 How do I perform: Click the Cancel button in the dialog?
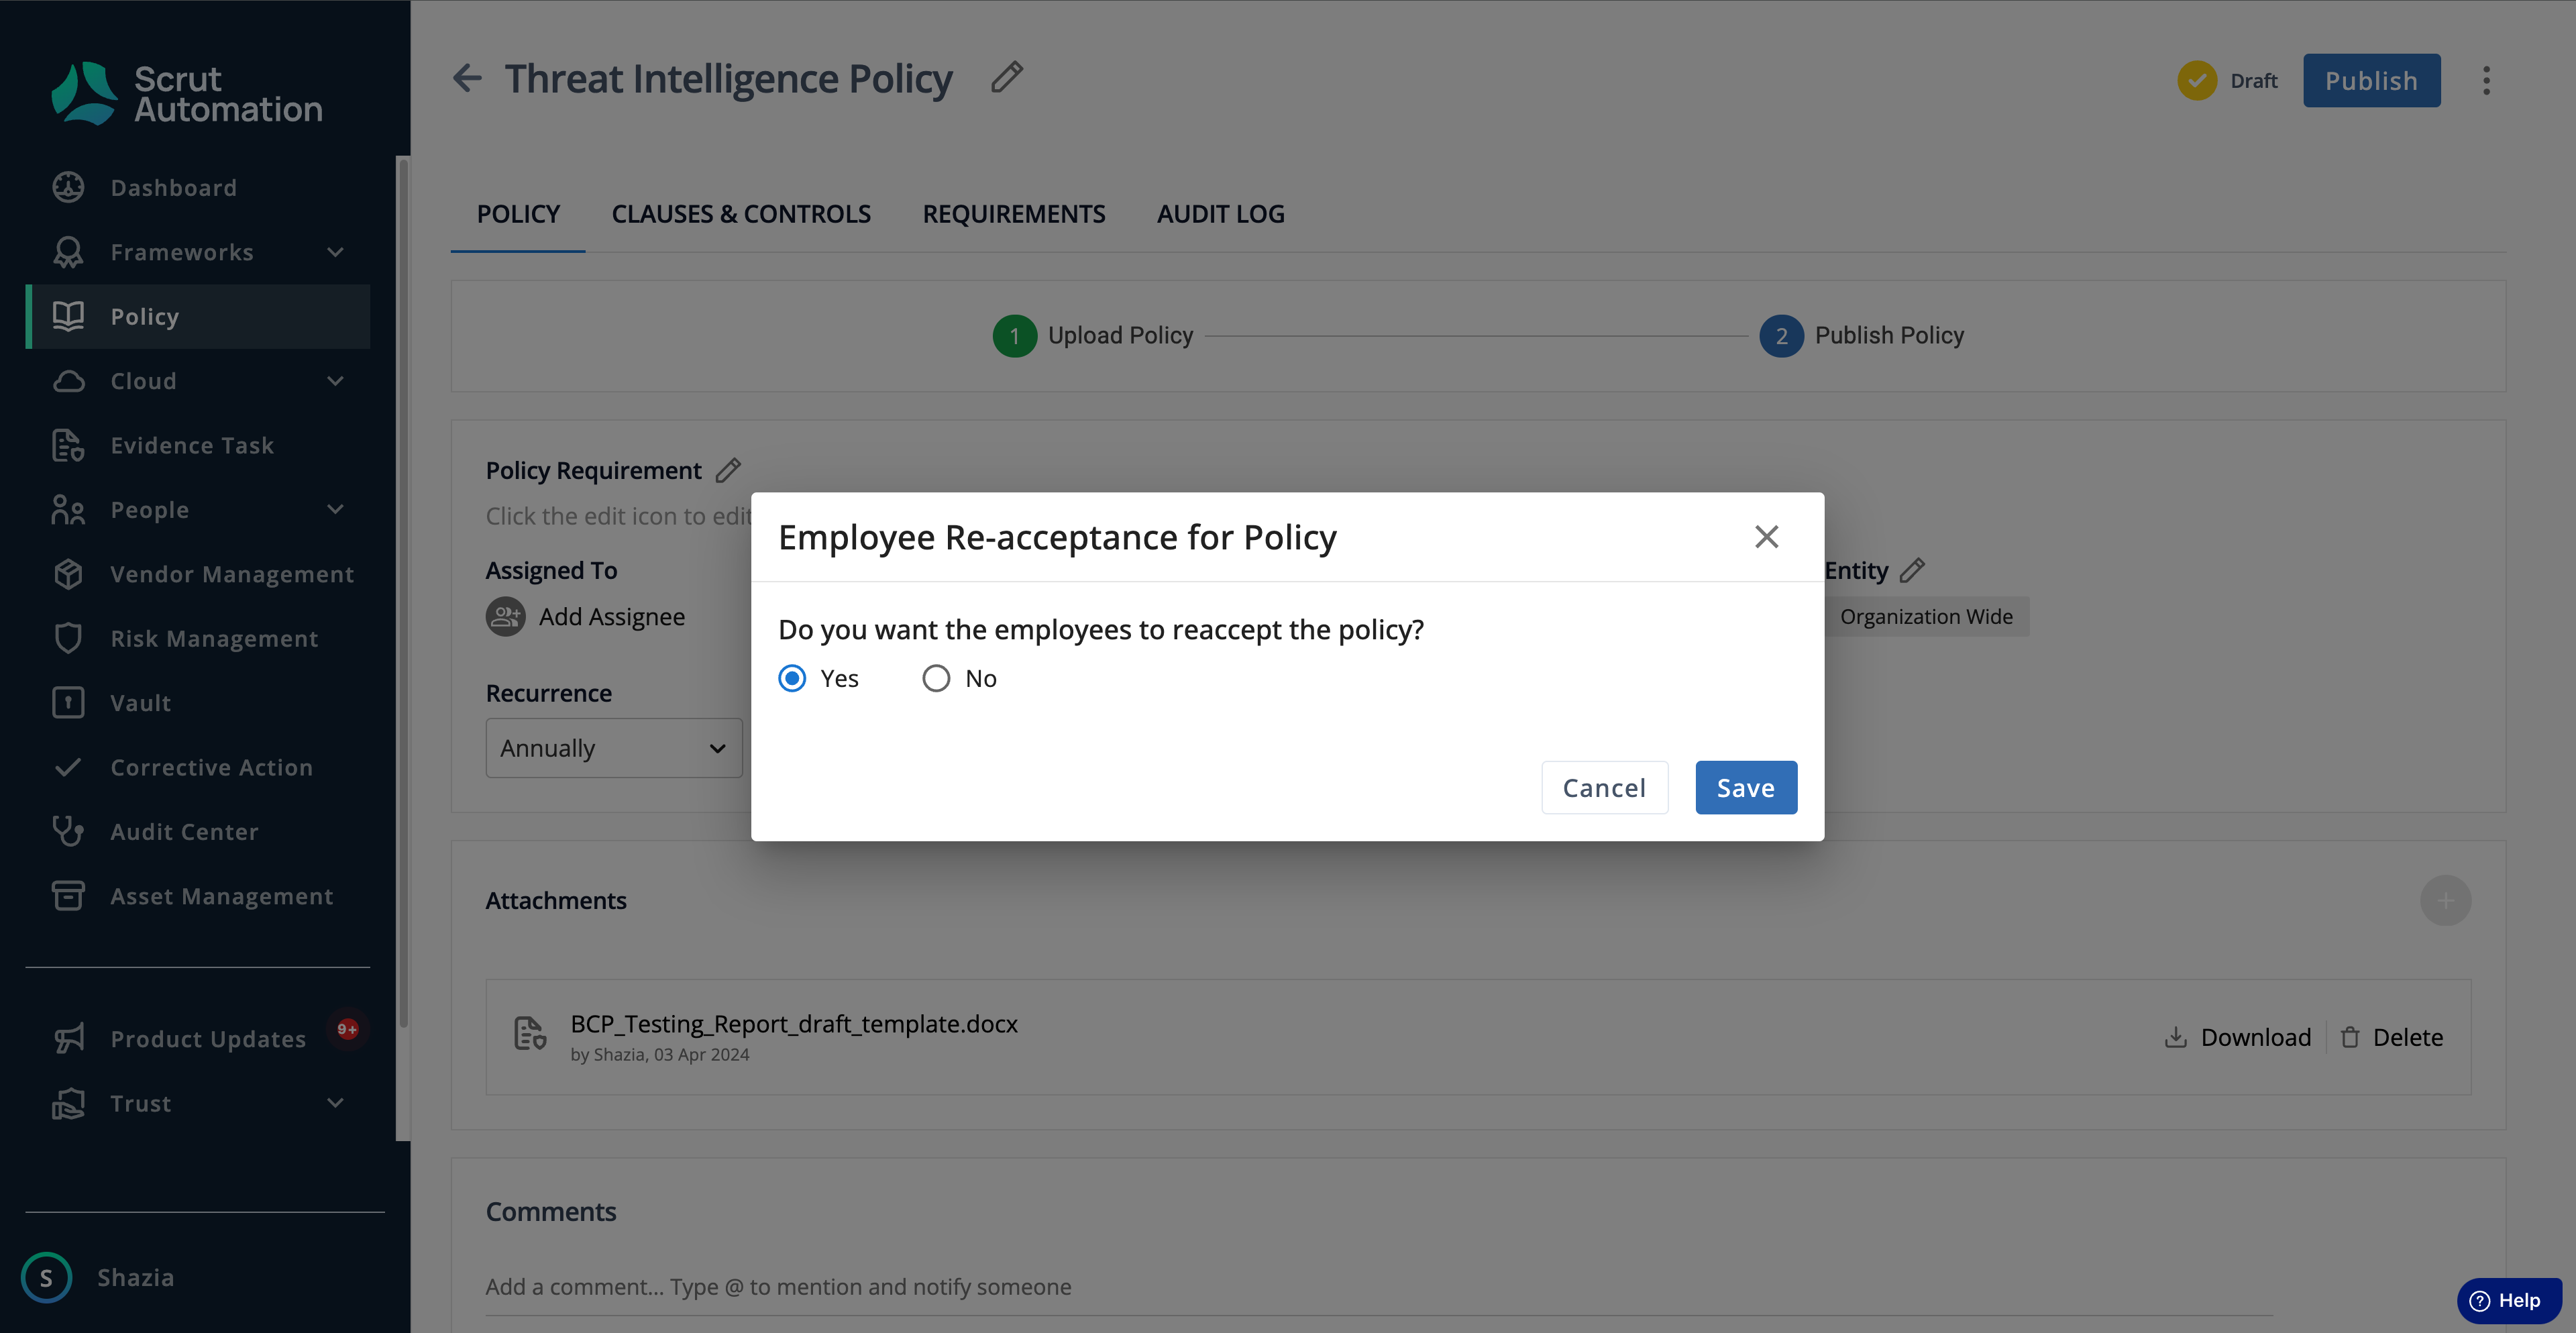click(1605, 788)
